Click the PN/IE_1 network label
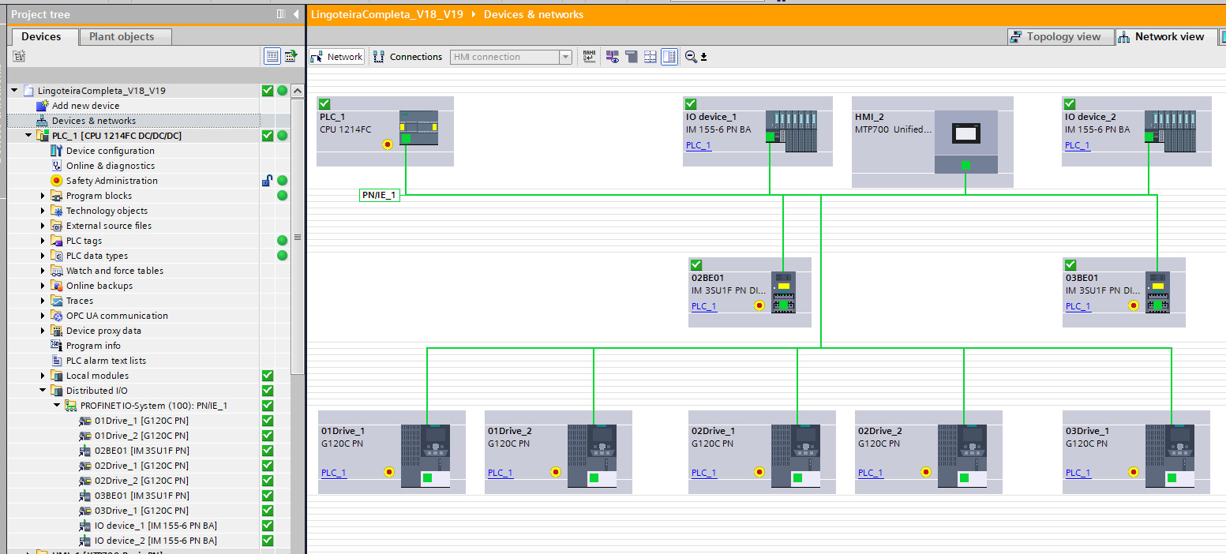The height and width of the screenshot is (554, 1226). click(x=379, y=194)
